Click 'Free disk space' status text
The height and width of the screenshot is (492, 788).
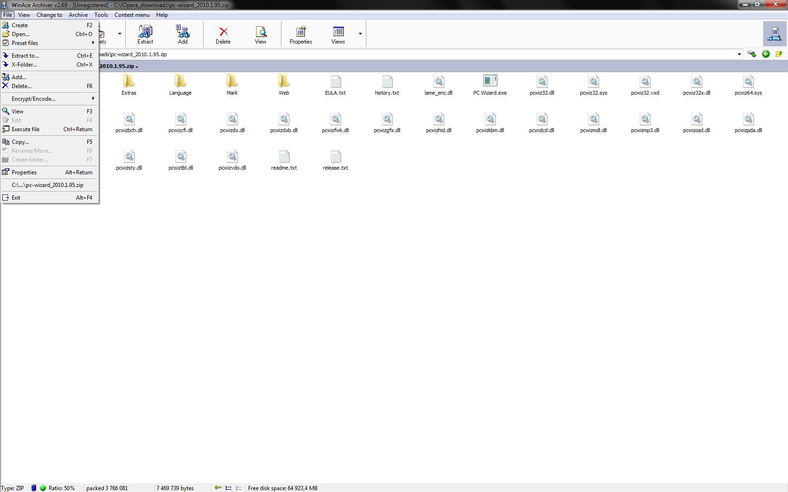point(283,488)
